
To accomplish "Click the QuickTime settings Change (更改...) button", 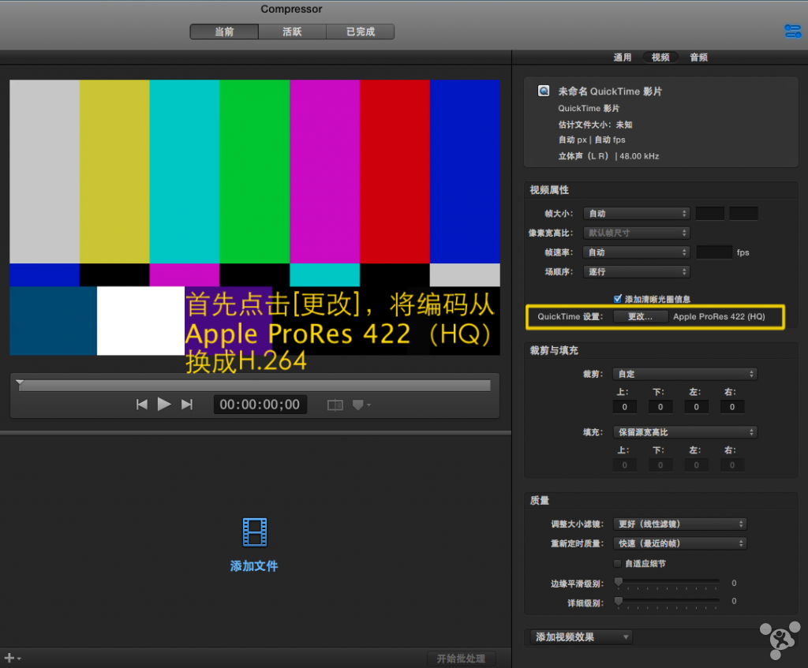I will (640, 316).
